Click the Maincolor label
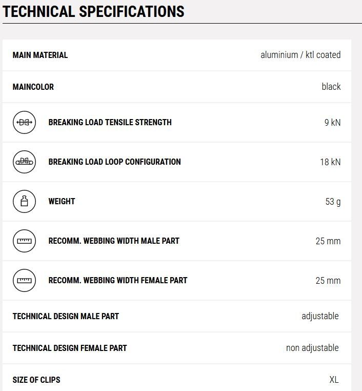The height and width of the screenshot is (391, 362). (x=33, y=87)
